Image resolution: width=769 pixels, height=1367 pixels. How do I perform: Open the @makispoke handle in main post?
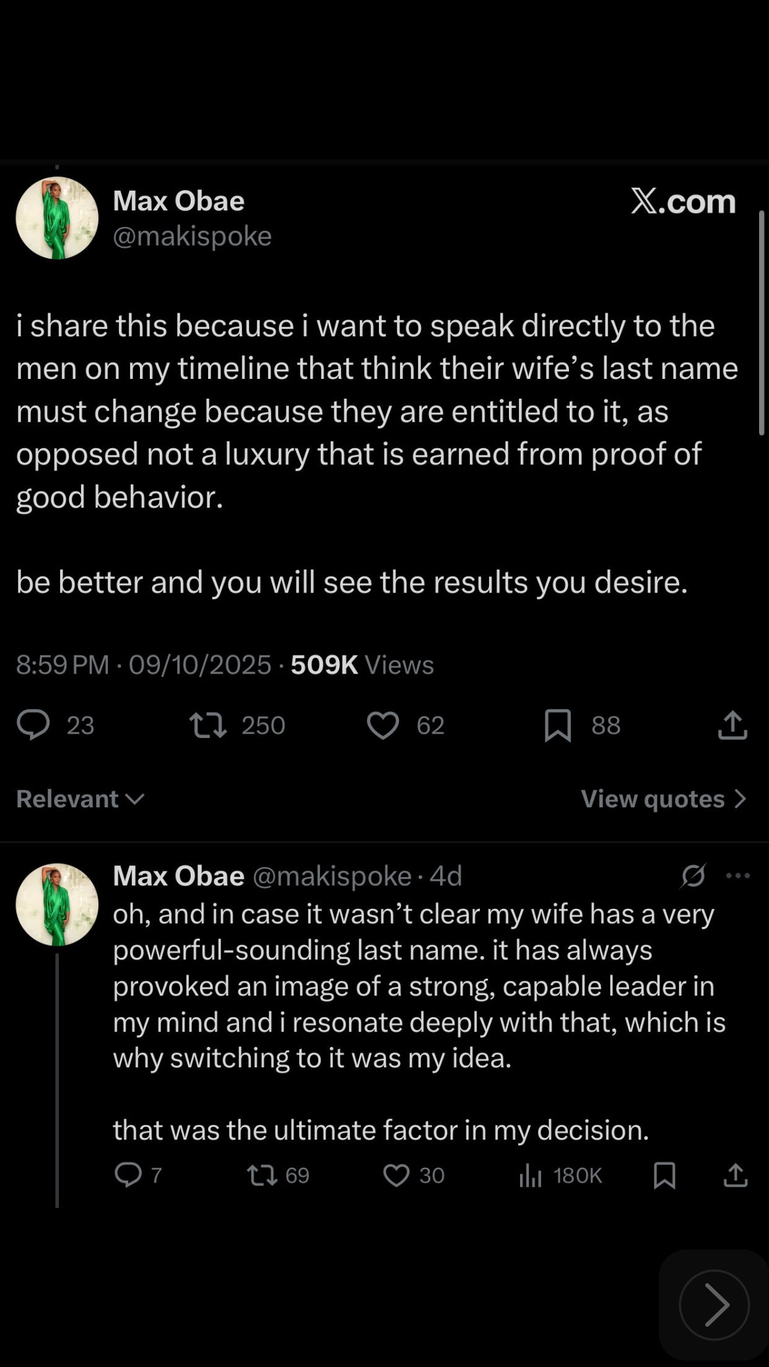pos(192,236)
